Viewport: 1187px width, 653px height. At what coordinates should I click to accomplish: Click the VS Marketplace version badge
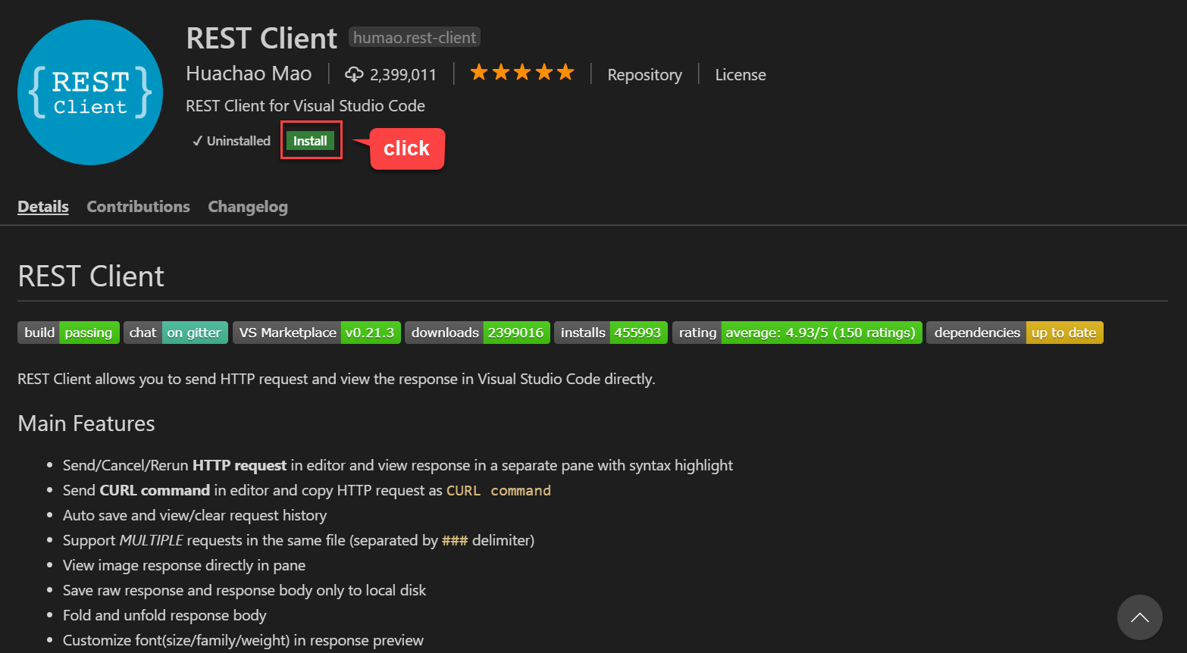click(x=316, y=332)
